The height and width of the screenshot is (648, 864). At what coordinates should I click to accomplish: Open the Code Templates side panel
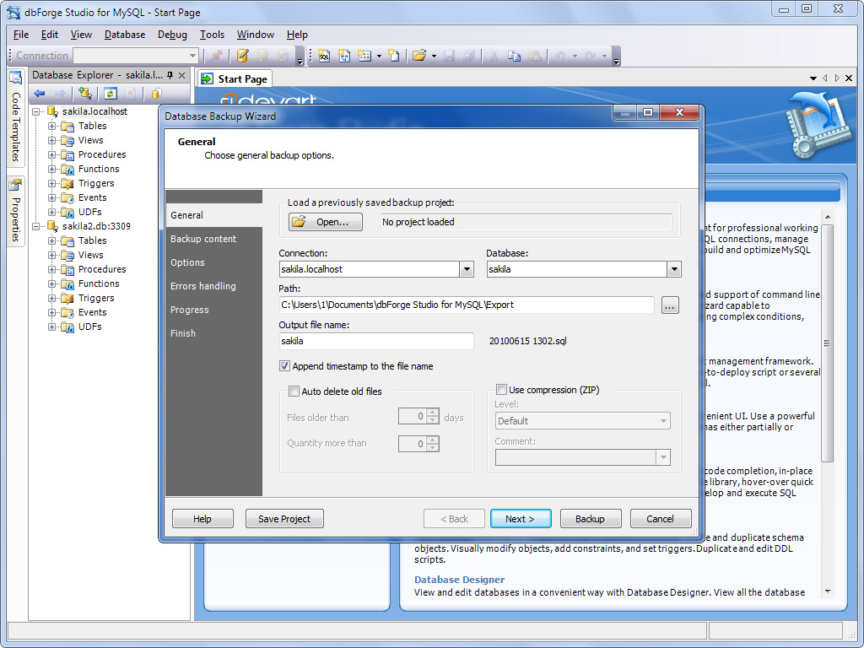point(15,116)
